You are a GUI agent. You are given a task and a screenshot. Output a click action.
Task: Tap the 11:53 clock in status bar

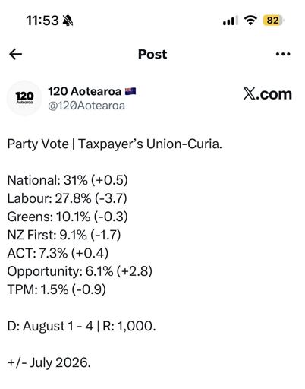point(42,21)
